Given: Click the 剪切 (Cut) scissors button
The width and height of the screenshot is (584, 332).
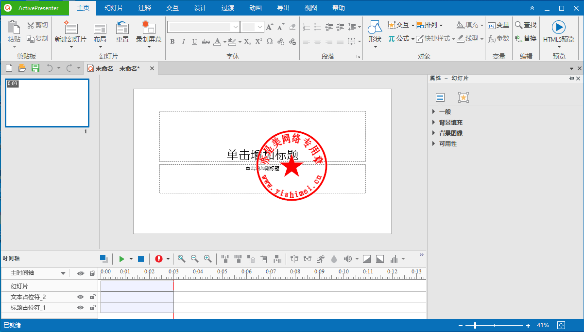Looking at the screenshot, I should click(x=37, y=25).
